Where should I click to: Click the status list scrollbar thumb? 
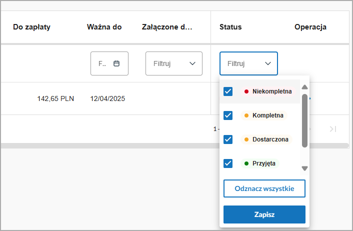[304, 120]
